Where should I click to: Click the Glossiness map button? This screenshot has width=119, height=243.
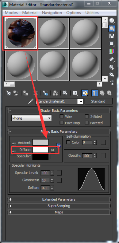click(x=59, y=180)
